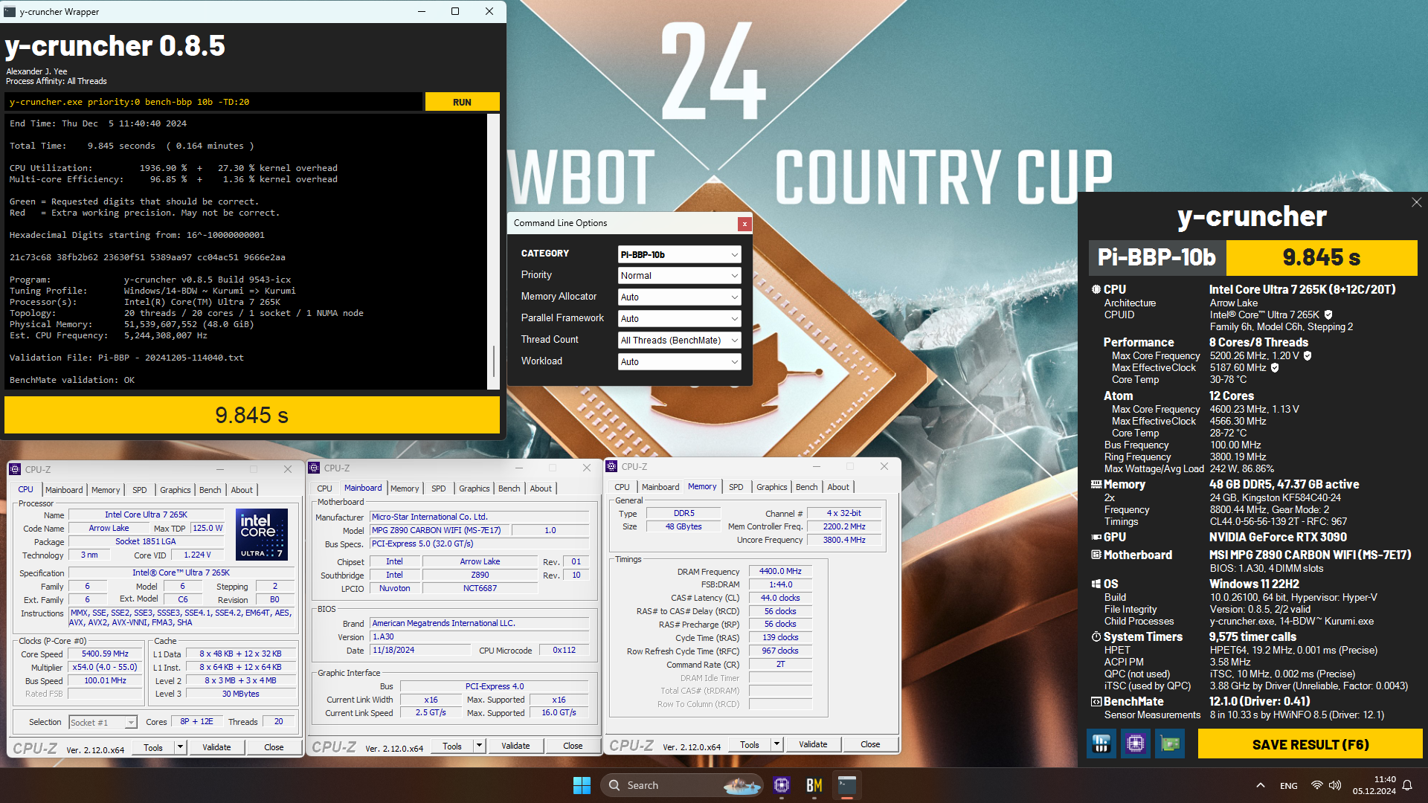Viewport: 1428px width, 803px height.
Task: Open the Windows Start menu
Action: pyautogui.click(x=582, y=785)
